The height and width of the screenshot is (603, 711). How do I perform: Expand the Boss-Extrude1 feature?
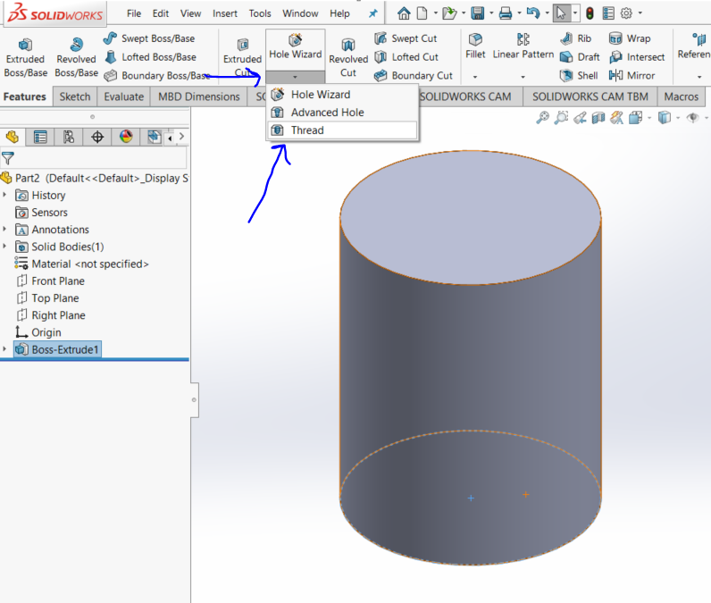pyautogui.click(x=4, y=349)
